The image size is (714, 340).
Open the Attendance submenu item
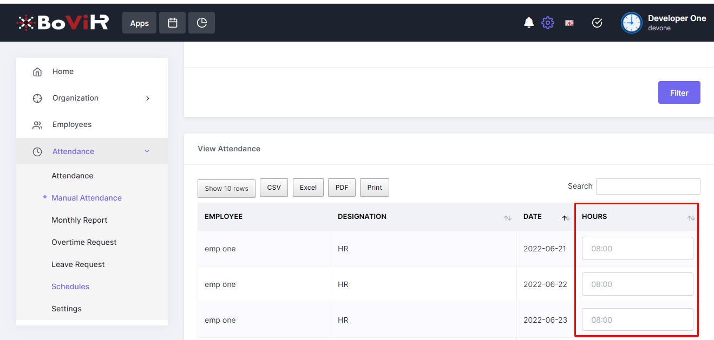point(73,176)
